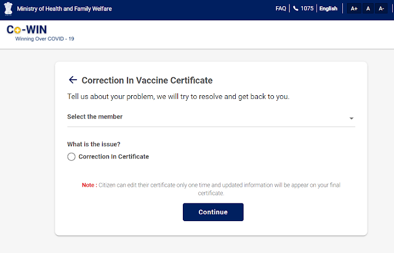
Task: Click the national emblem icon
Action: coord(9,9)
